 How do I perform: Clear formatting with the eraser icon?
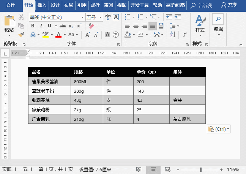(91, 26)
